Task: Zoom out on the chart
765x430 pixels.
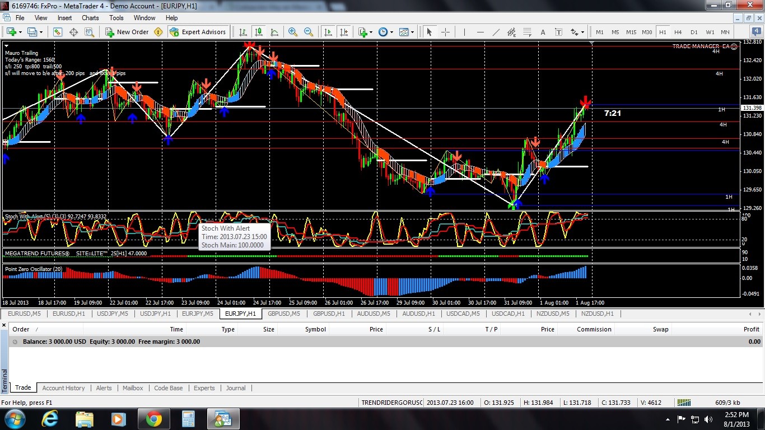Action: click(x=309, y=32)
